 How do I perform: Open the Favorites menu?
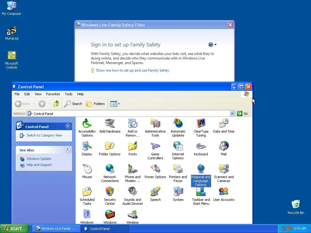(x=53, y=94)
